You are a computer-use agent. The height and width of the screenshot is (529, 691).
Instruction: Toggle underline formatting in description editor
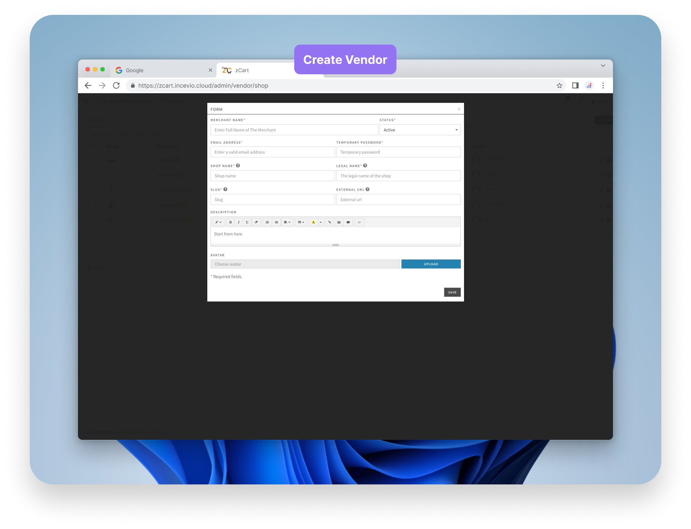(247, 222)
